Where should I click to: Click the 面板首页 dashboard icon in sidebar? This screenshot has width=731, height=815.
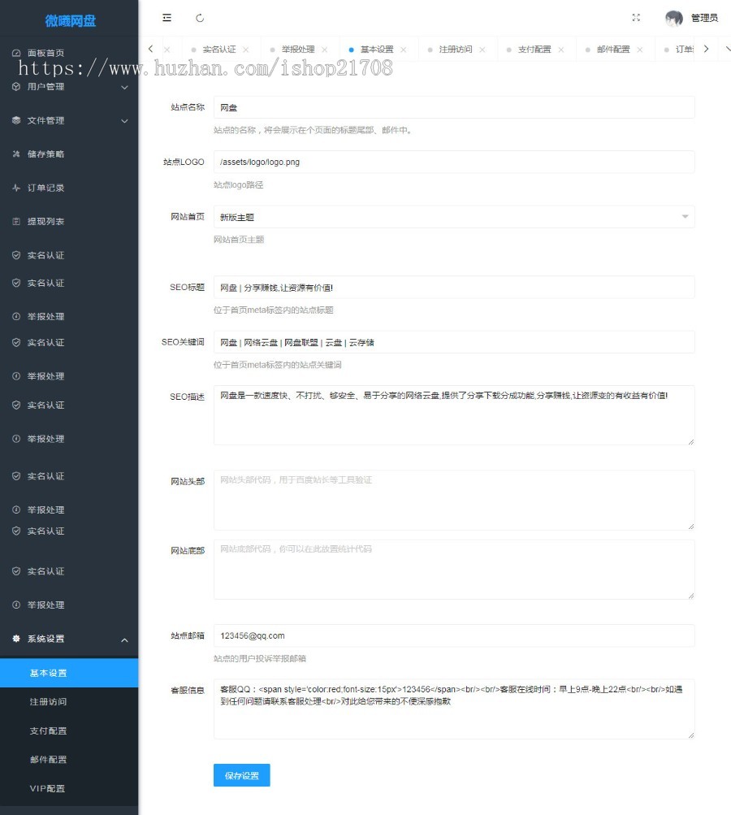pos(16,53)
